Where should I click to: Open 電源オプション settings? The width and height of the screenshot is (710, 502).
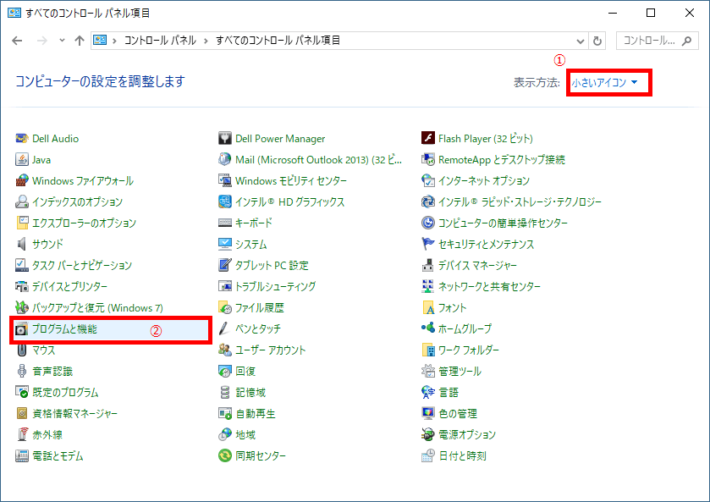[466, 434]
